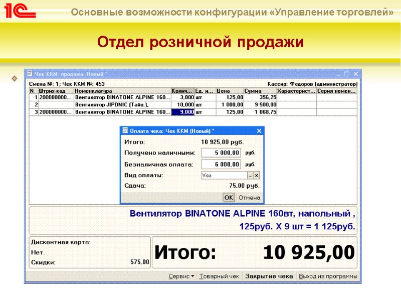The height and width of the screenshot is (301, 401).
Task: Click the highlighted 9,000 quantity cell
Action: click(x=184, y=112)
